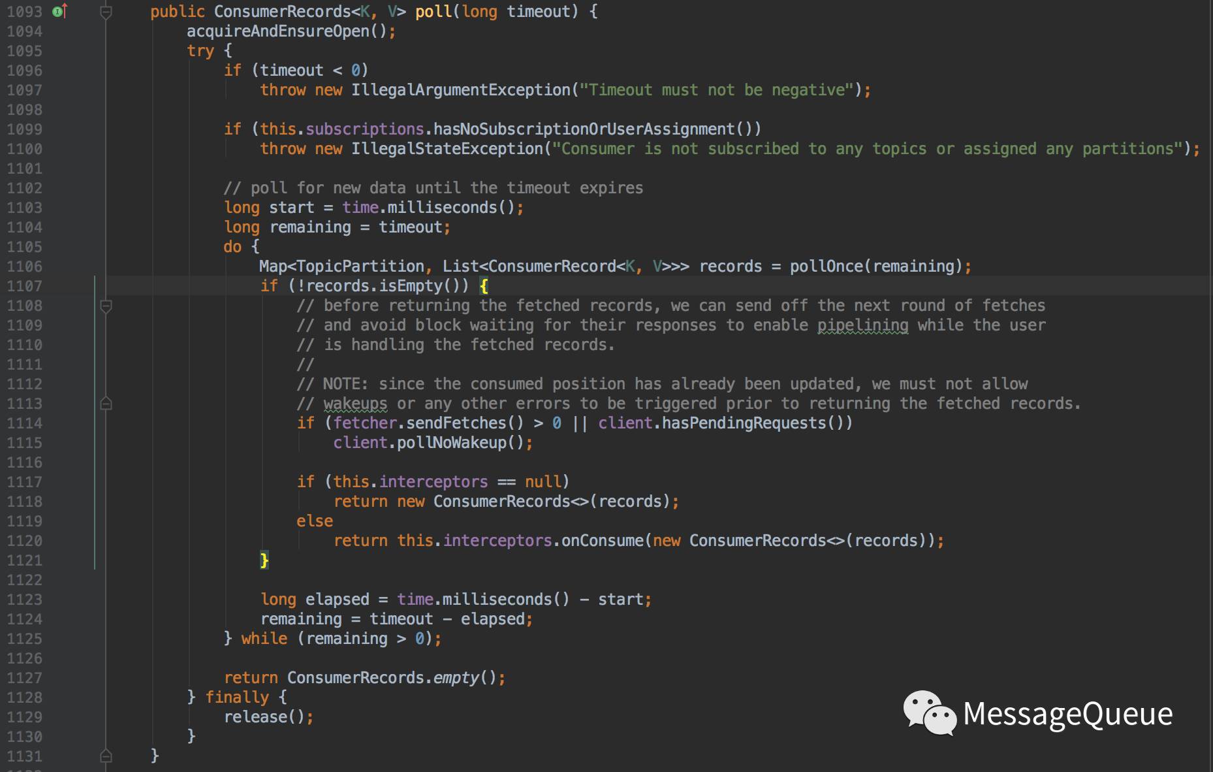
Task: Click the "Consumer is not subscribed" string literal
Action: pos(868,149)
